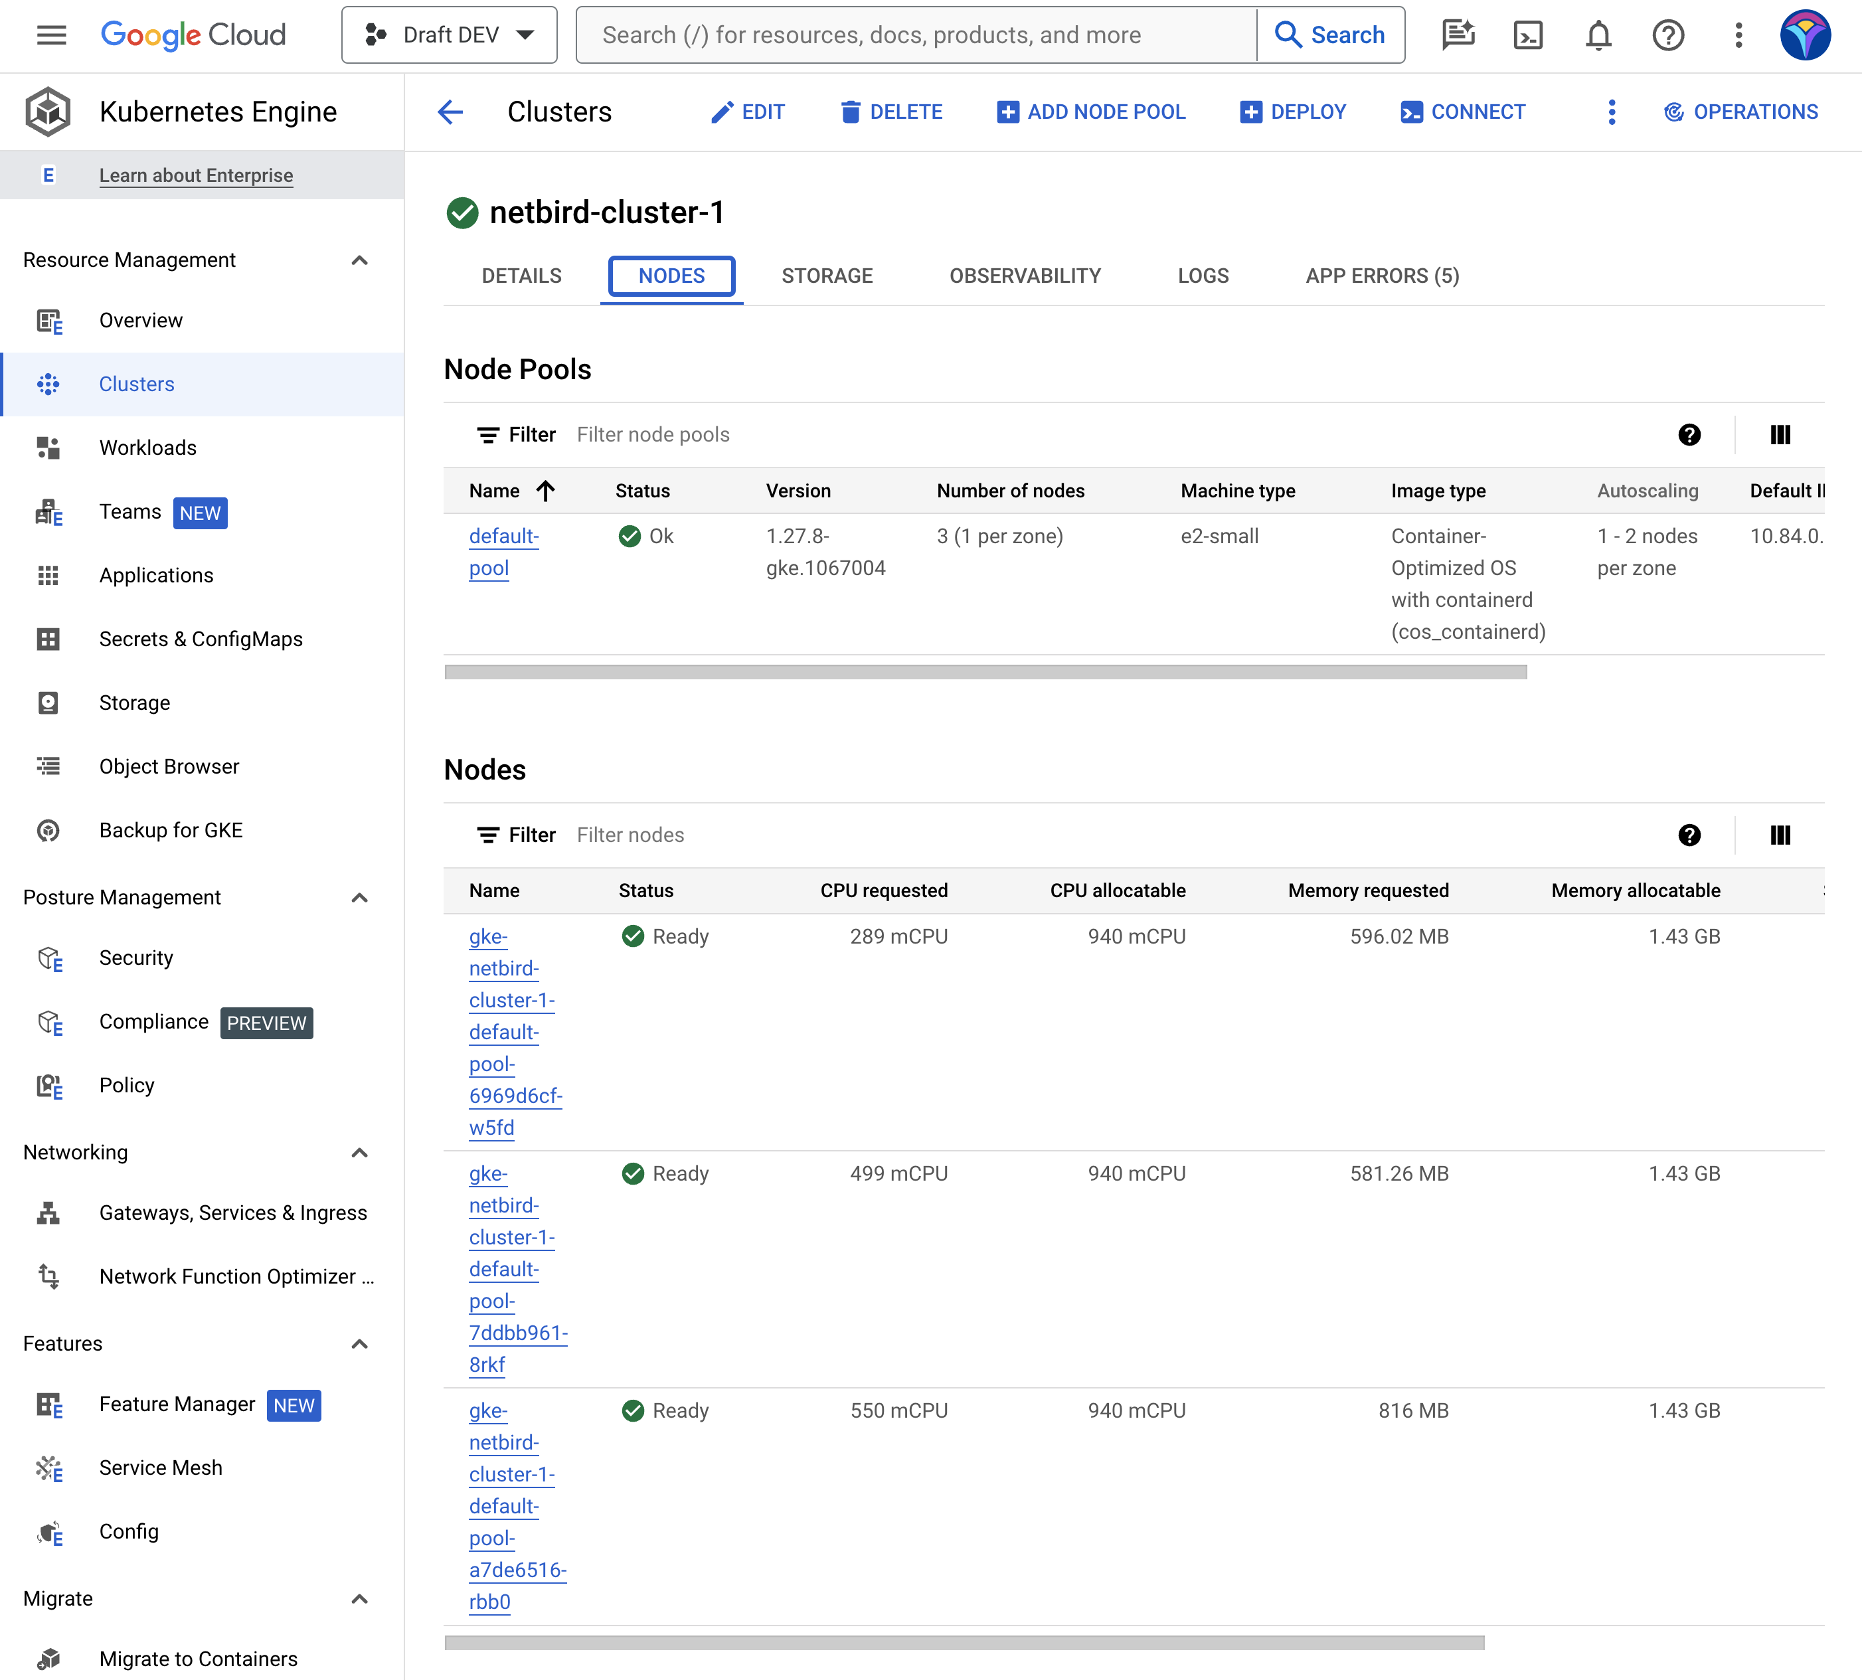
Task: Open the notifications panel
Action: [1598, 35]
